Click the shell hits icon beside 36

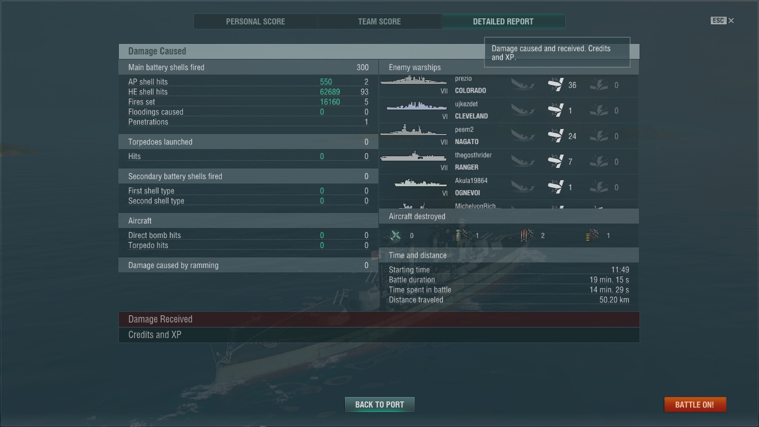[x=556, y=85]
